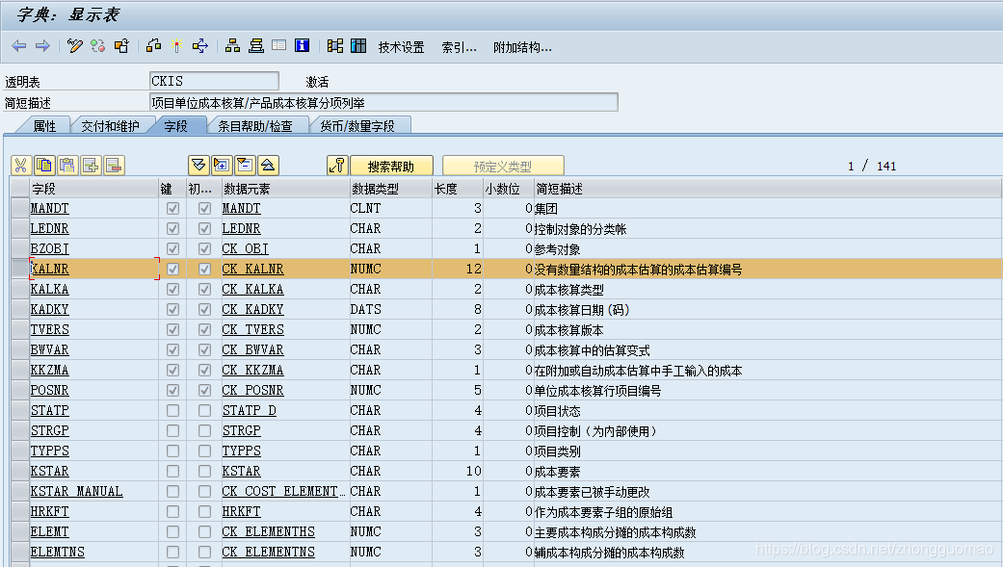Toggle the key checkbox for STATP field
This screenshot has height=567, width=1003.
[x=172, y=410]
